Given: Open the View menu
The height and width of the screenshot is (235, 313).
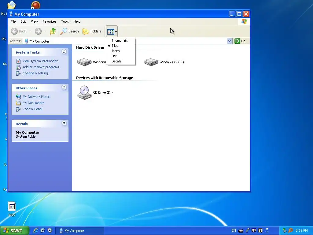Looking at the screenshot, I should (x=34, y=21).
